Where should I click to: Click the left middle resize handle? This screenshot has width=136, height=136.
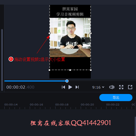tap(49, 33)
